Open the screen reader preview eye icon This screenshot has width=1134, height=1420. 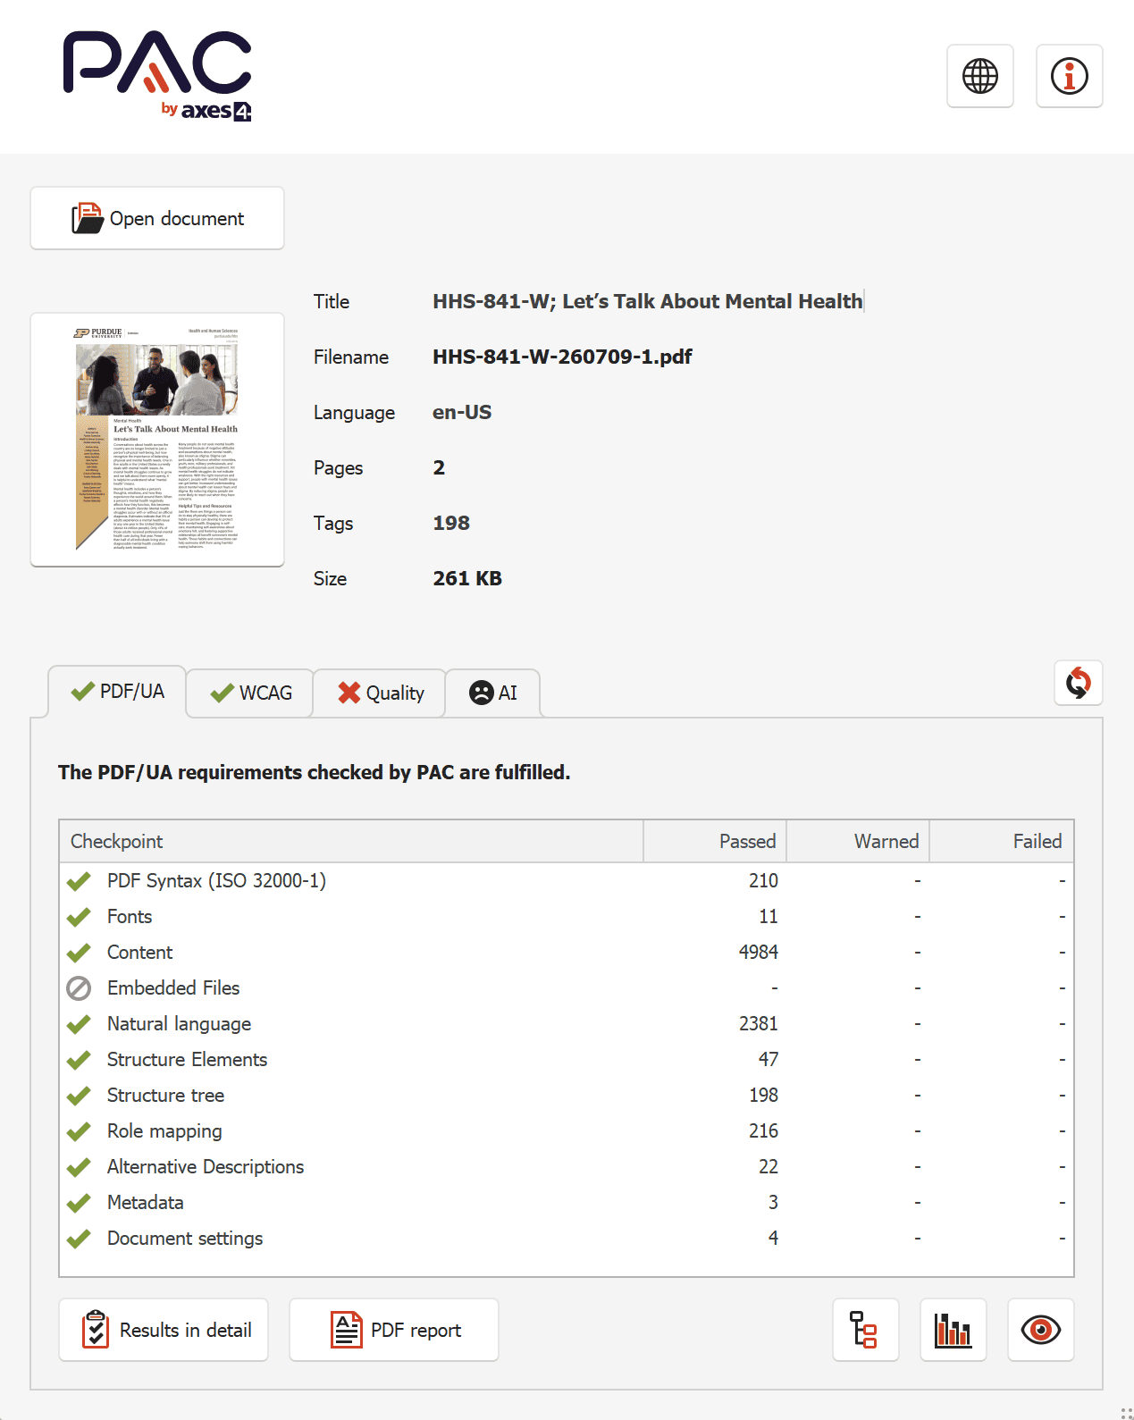coord(1040,1330)
